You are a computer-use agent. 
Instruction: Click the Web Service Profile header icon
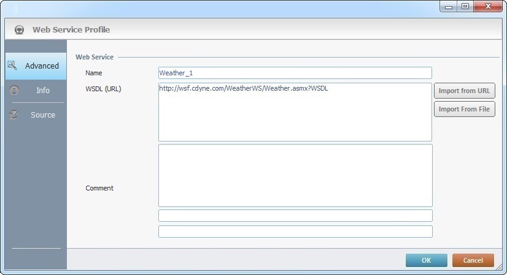(x=19, y=29)
